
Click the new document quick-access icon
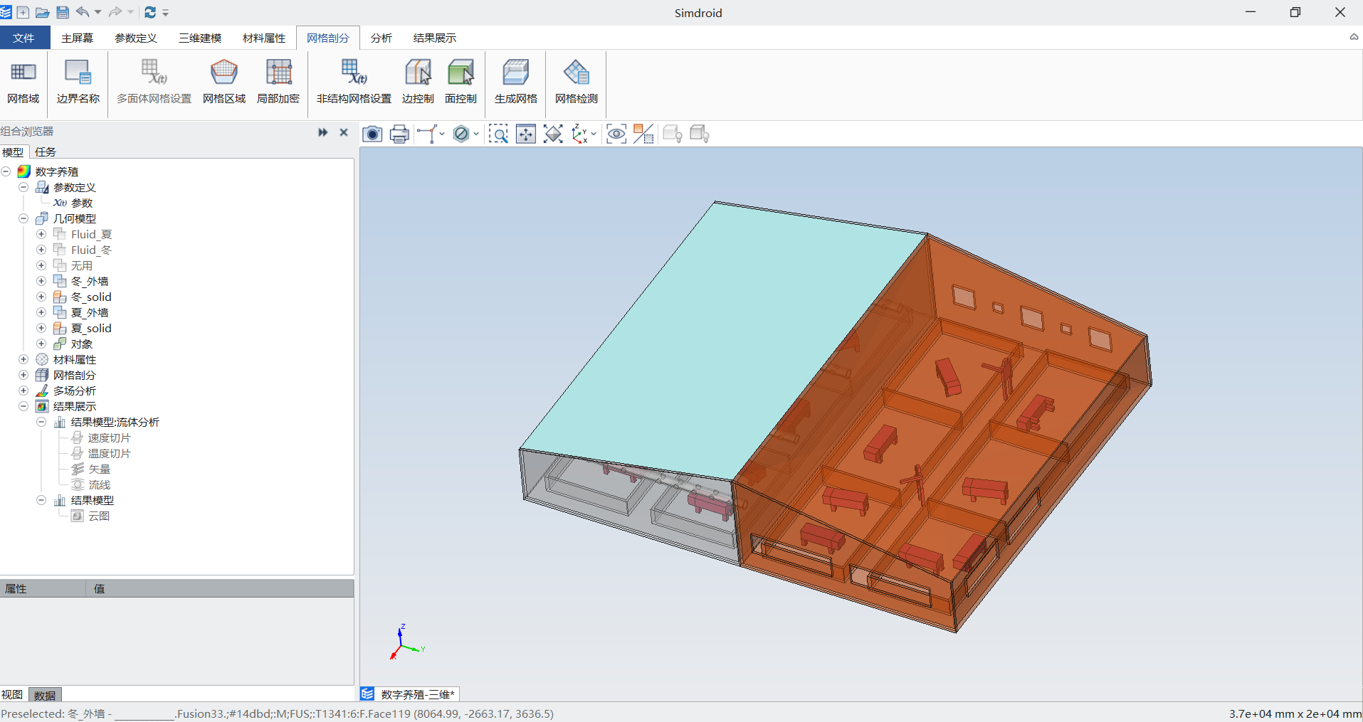click(23, 12)
